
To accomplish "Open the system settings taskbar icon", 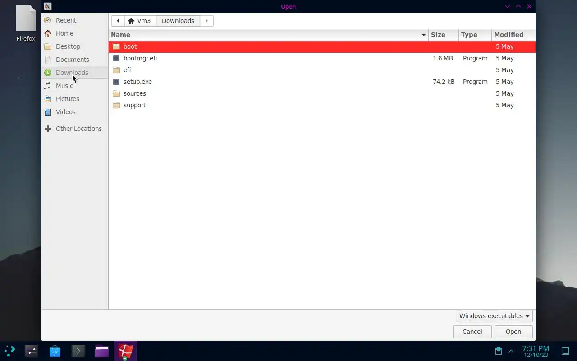I will [x=32, y=351].
